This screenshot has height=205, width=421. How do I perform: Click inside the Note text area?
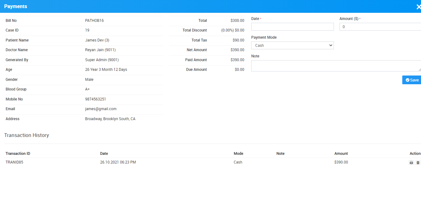[x=335, y=66]
